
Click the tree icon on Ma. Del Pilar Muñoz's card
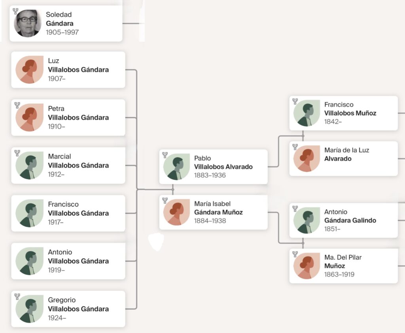tap(295, 254)
